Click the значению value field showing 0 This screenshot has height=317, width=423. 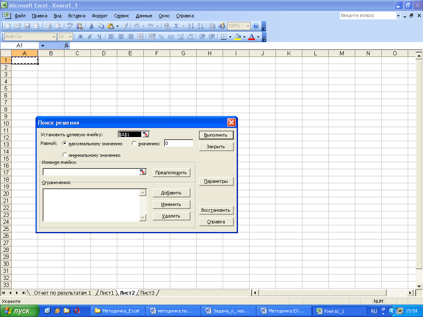pos(178,143)
